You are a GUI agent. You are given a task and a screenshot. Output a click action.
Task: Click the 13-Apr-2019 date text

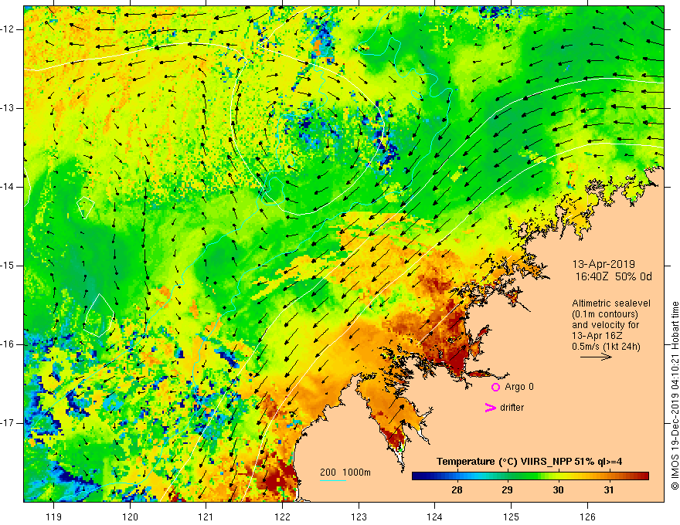603,264
